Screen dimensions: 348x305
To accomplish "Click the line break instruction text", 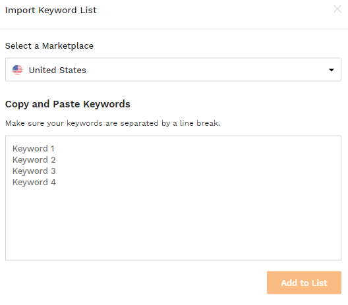I will pyautogui.click(x=113, y=123).
